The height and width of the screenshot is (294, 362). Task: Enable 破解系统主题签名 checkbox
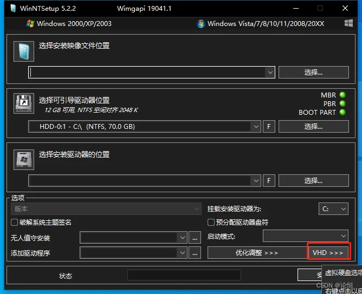[14, 223]
